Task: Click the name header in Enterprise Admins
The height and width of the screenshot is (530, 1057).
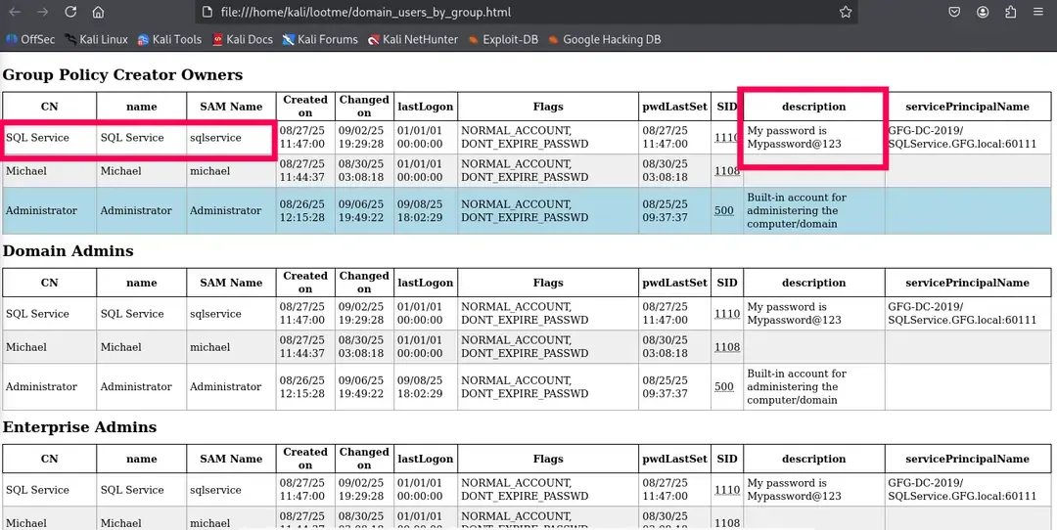Action: coord(142,460)
